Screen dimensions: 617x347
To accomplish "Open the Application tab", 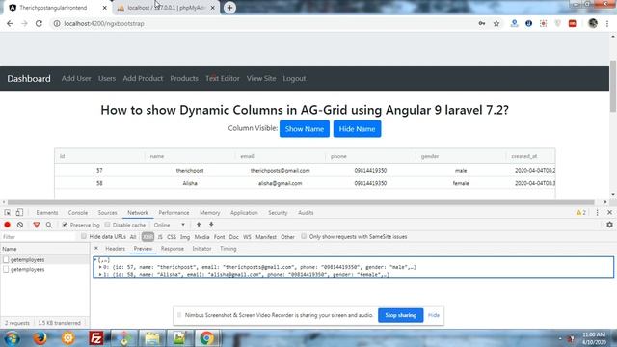I will coord(244,212).
